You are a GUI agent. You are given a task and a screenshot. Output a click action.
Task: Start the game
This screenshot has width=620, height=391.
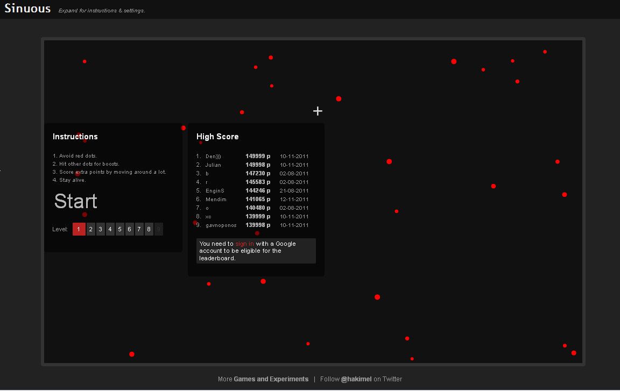pos(75,201)
